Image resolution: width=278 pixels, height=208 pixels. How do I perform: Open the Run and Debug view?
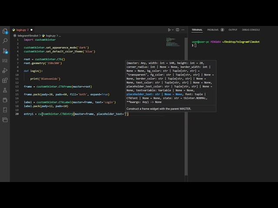[5, 70]
